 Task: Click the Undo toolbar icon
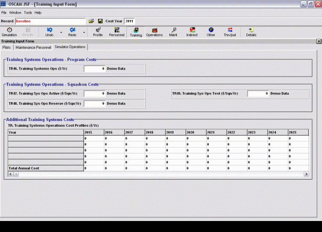click(x=49, y=32)
